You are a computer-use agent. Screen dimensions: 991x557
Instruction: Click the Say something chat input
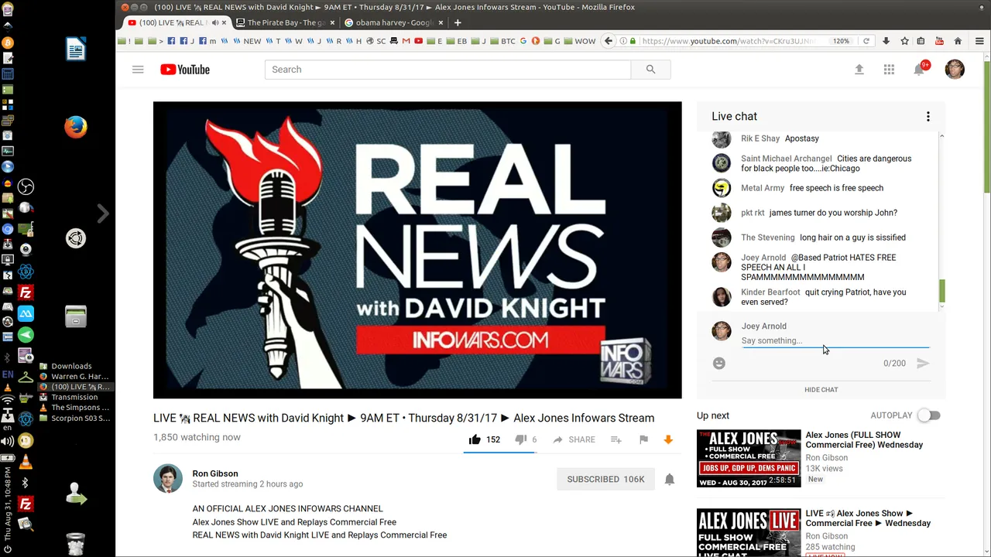point(835,340)
